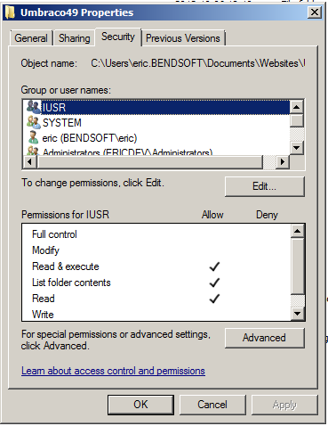Click the Edit... permissions button
This screenshot has height=426, width=328.
[265, 186]
